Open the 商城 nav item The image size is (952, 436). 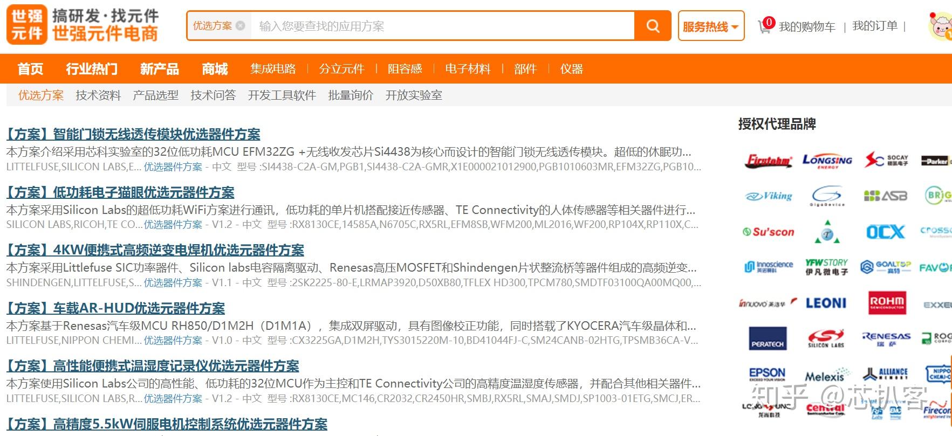tap(215, 68)
